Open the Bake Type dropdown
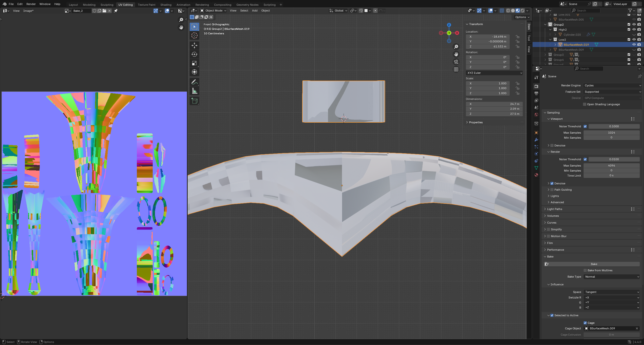The image size is (644, 345). 612,277
